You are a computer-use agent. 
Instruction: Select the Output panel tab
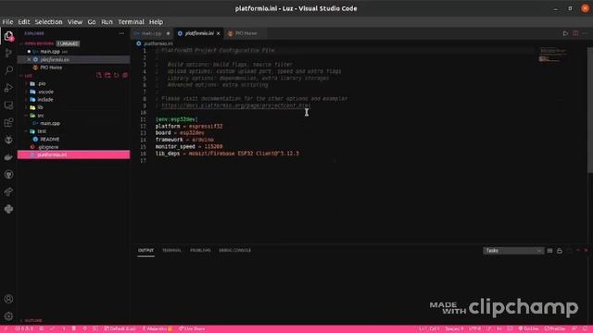coord(145,251)
